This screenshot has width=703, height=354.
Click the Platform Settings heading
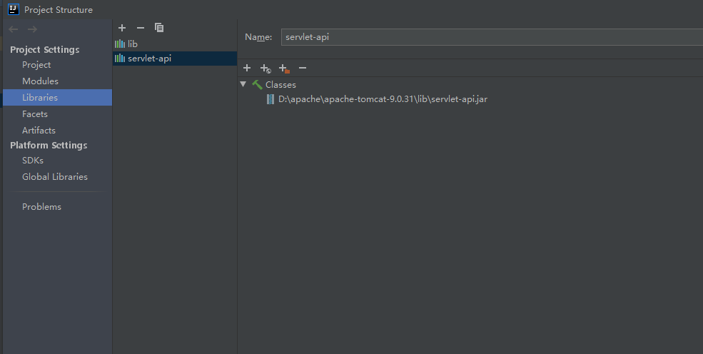[49, 145]
